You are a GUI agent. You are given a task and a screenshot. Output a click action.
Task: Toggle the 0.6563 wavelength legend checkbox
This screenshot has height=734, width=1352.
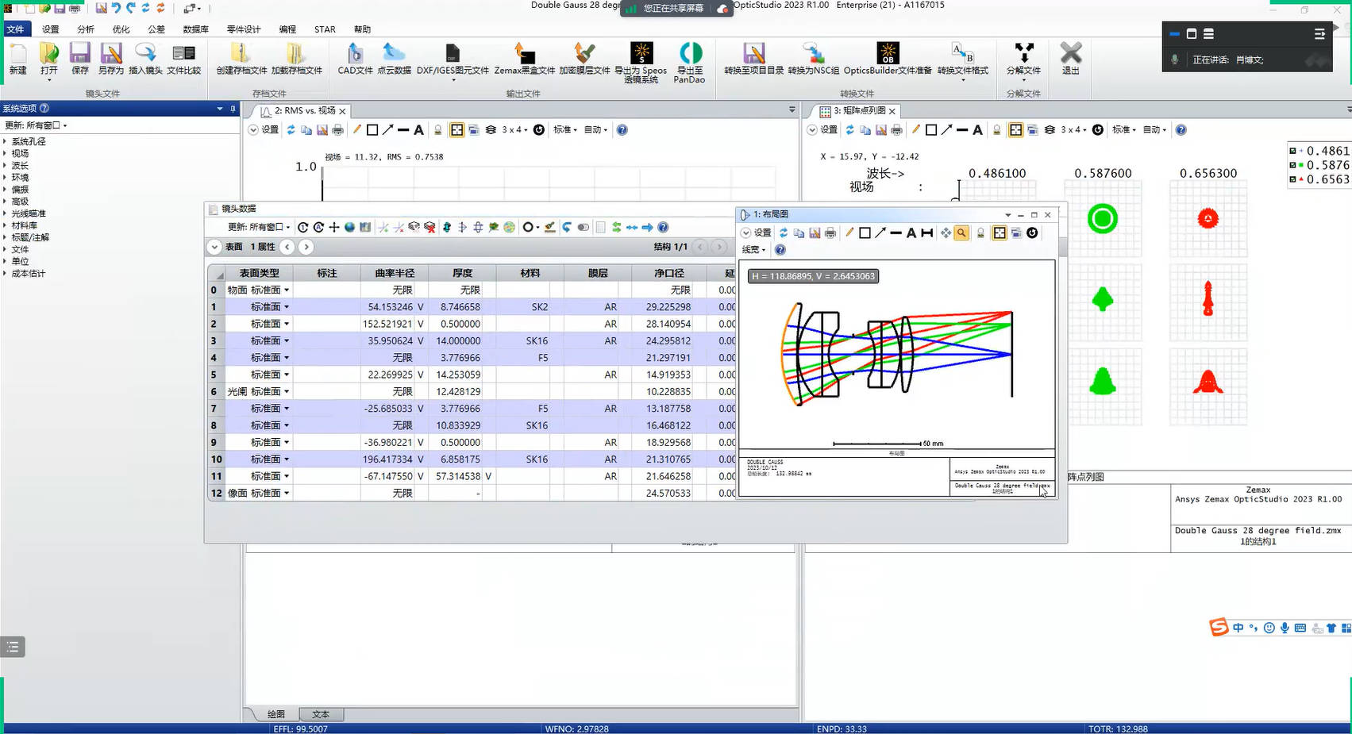tap(1292, 179)
